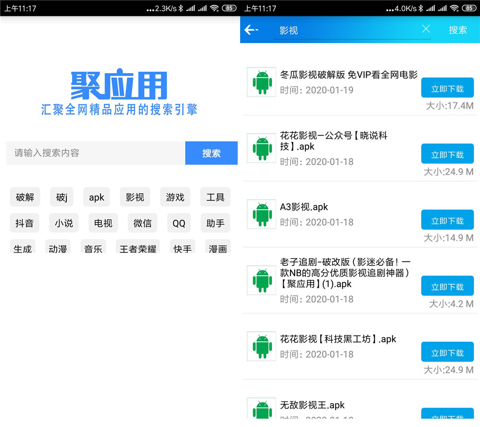Select the 破解 tag chip
Viewport: 480px width, 427px height.
25,197
